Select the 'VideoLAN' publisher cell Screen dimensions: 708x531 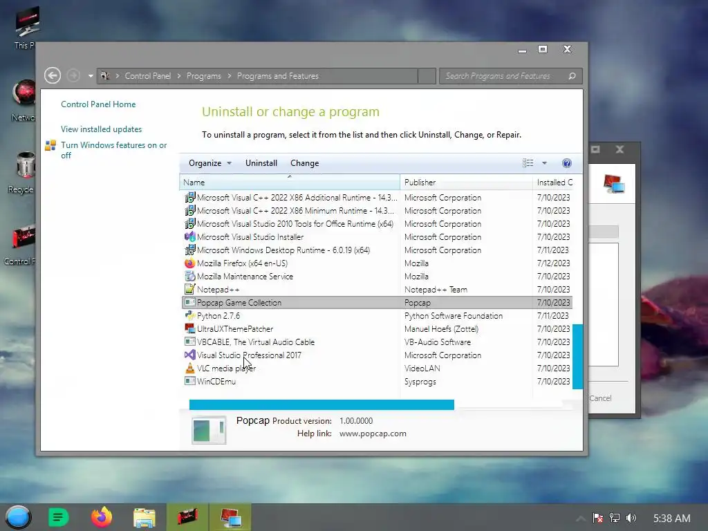click(x=422, y=368)
